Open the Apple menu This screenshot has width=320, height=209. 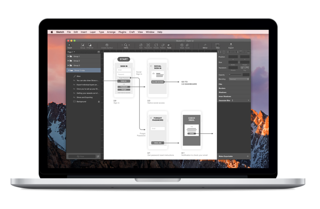coord(52,32)
